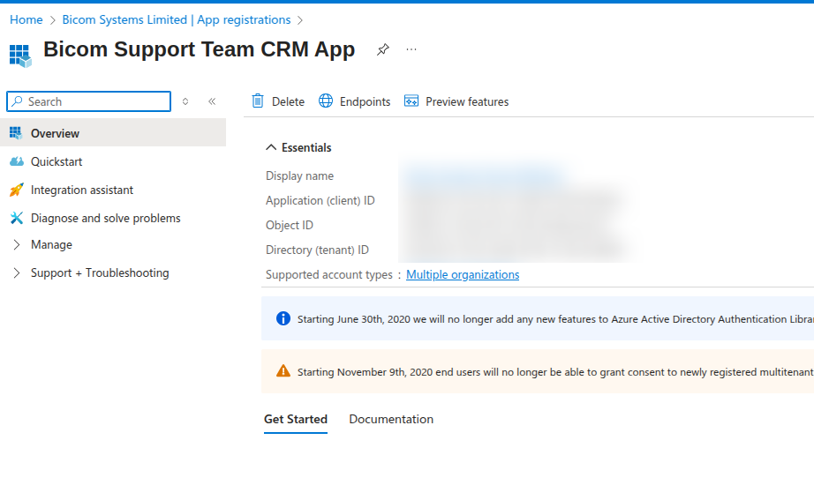814x500 pixels.
Task: Click the Preview features icon
Action: click(411, 101)
